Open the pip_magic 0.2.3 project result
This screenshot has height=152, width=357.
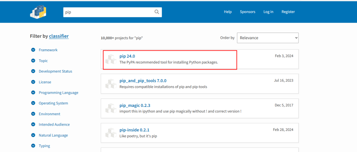(135, 105)
